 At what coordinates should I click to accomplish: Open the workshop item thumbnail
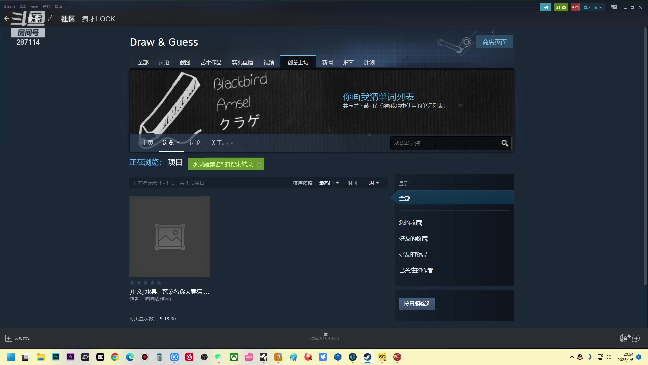click(170, 237)
